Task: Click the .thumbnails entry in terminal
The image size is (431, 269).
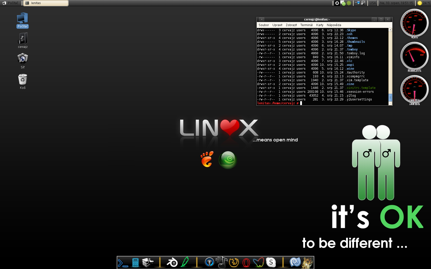Action: coord(355,42)
